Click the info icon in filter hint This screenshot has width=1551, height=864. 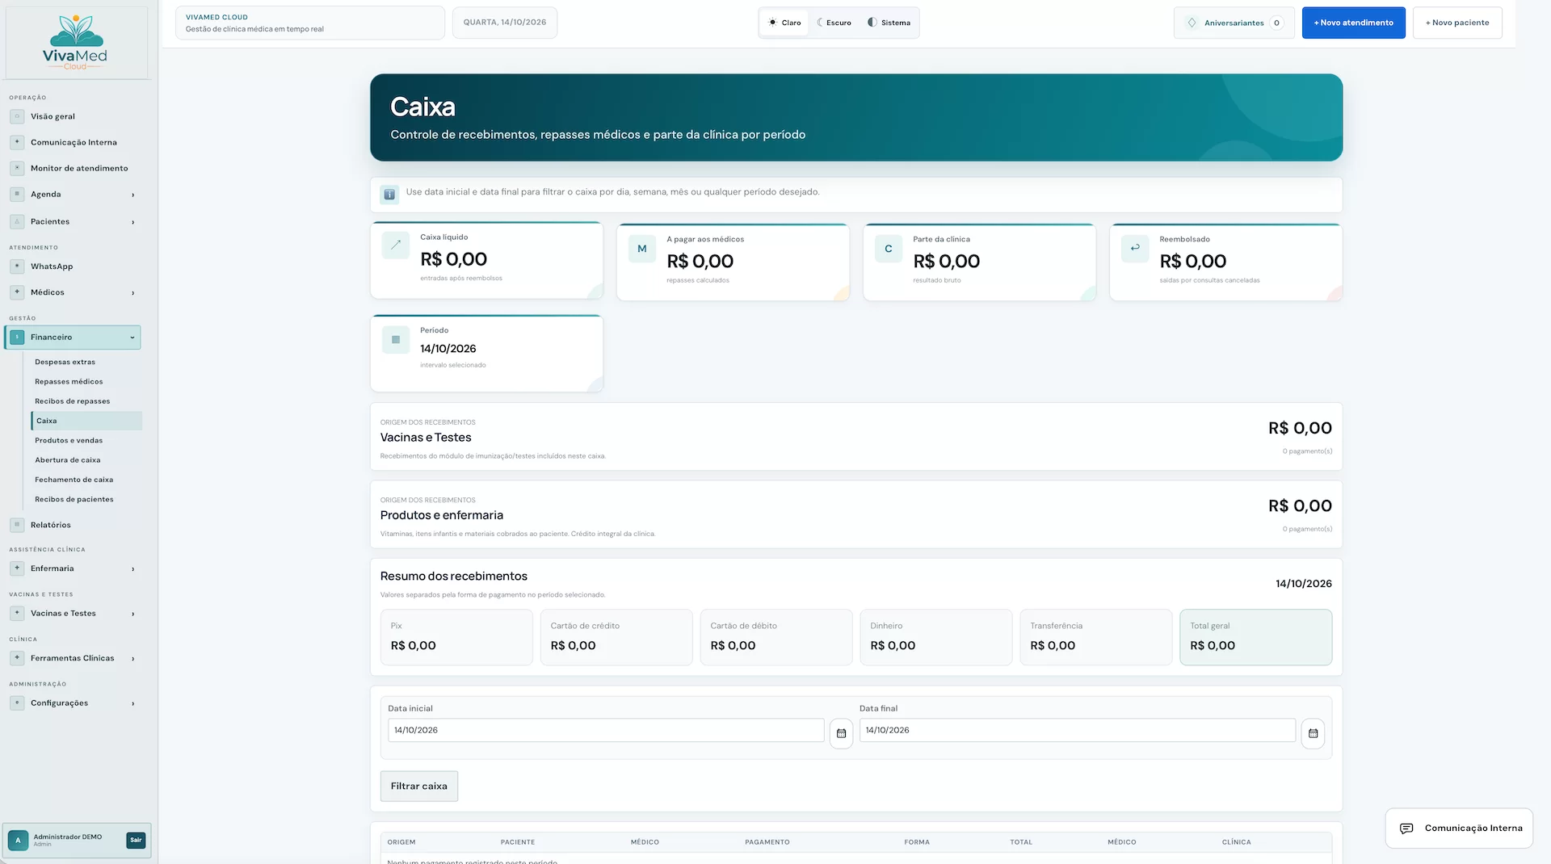[x=389, y=195]
